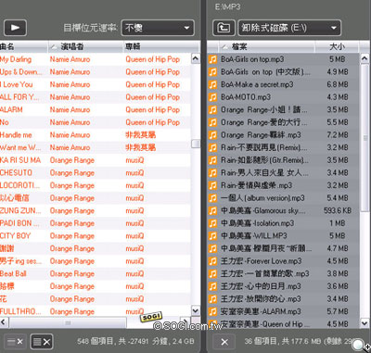Click the down arrow of the file list scrollbar
371x353 pixels.
365,323
